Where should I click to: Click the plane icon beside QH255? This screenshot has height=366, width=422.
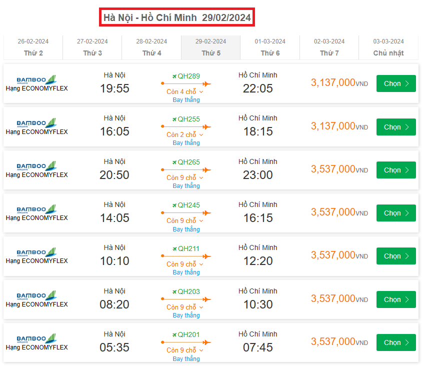click(x=174, y=119)
